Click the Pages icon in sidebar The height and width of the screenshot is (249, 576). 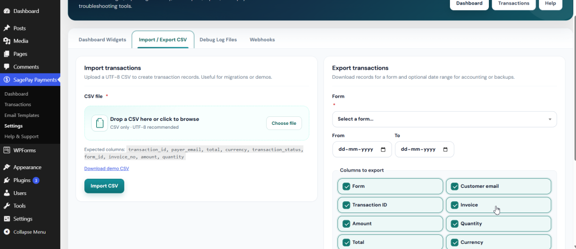pyautogui.click(x=7, y=54)
